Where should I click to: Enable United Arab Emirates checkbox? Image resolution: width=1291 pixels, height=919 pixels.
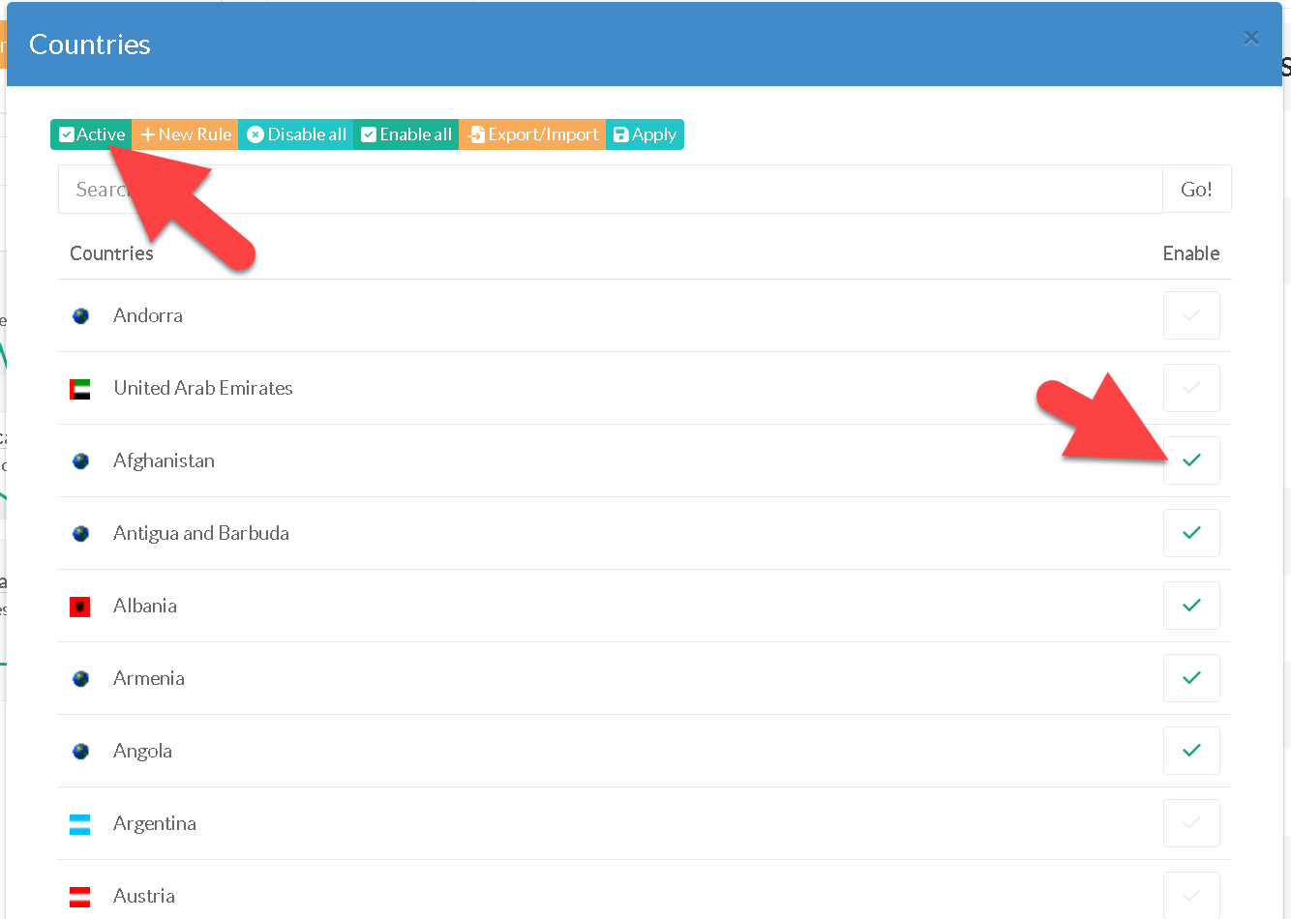coord(1191,388)
